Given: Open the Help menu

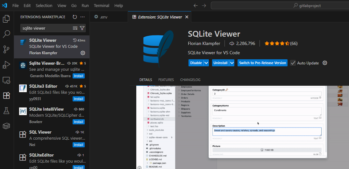Looking at the screenshot, I should [119, 5].
